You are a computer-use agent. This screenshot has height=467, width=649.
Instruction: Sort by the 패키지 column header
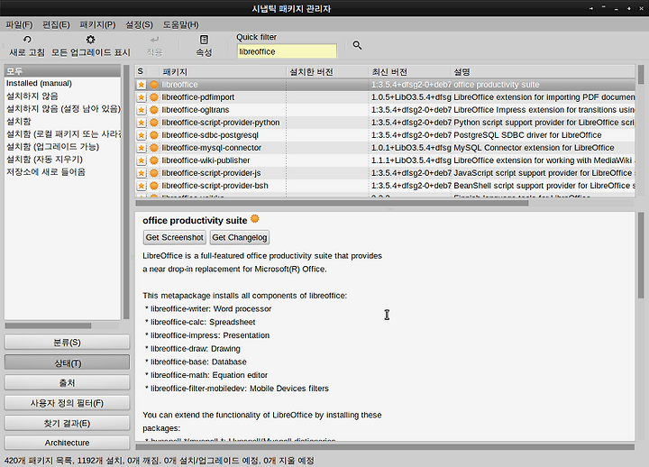point(223,71)
